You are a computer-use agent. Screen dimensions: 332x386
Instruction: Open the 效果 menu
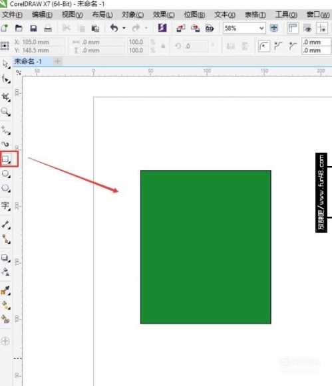click(164, 15)
